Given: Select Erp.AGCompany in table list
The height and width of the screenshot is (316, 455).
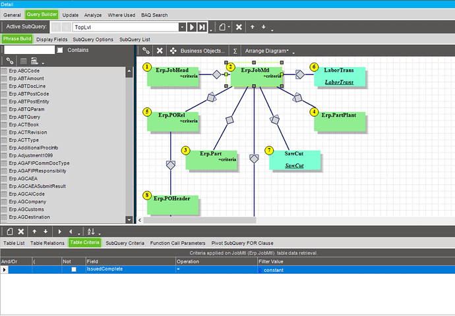Looking at the screenshot, I should pyautogui.click(x=27, y=201).
